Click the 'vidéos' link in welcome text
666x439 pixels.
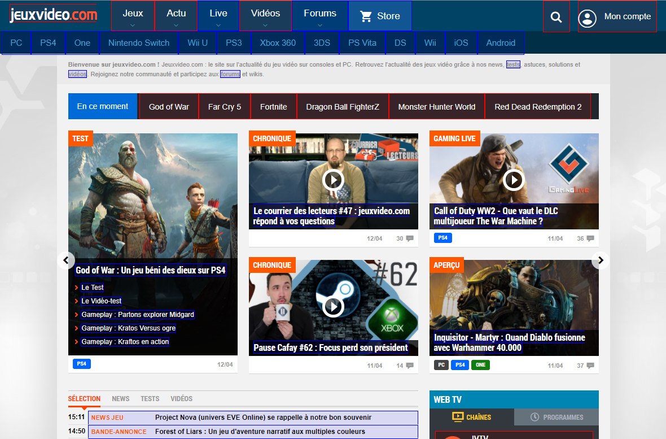[x=77, y=74]
